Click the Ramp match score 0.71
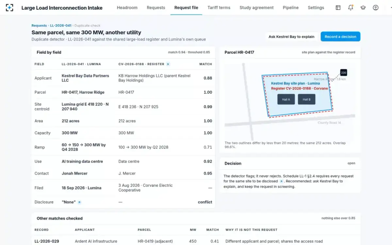Screen dimensions: 392x245 pos(208,147)
